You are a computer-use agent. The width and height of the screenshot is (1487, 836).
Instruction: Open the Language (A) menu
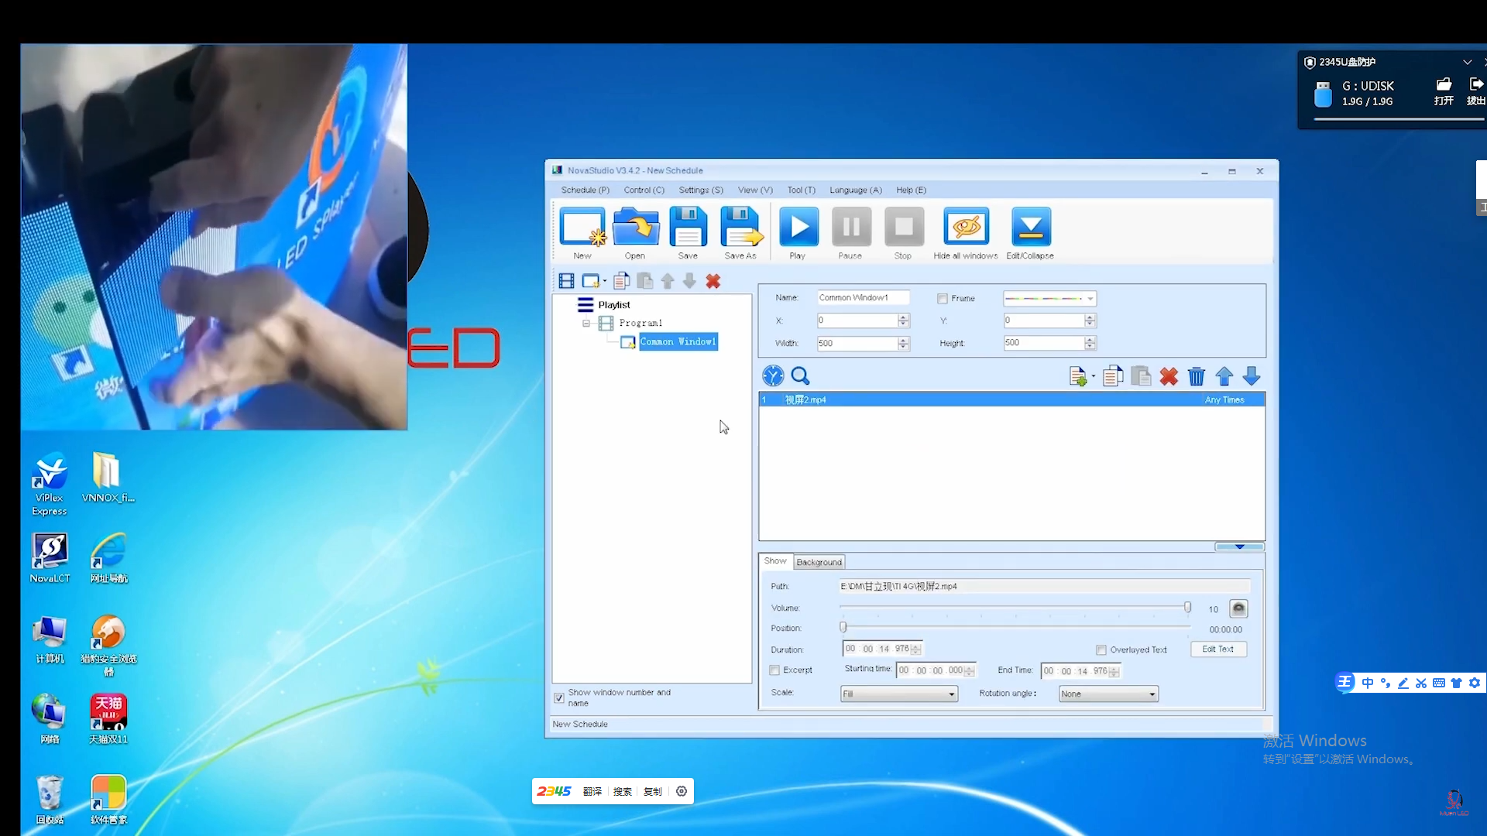pos(856,190)
